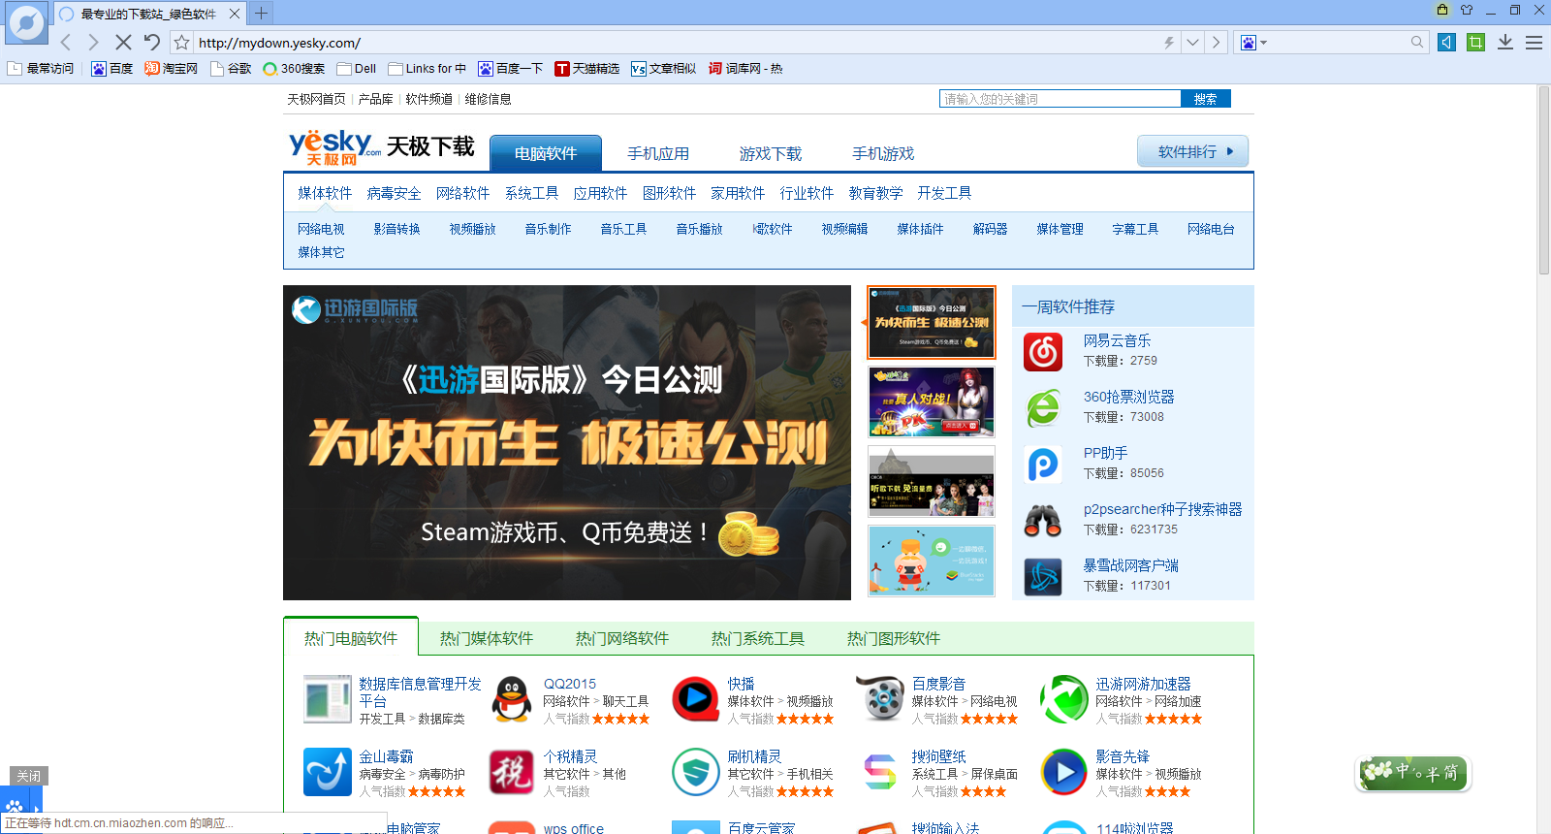Click yesky 天极网 logo
Image resolution: width=1551 pixels, height=834 pixels.
(334, 147)
